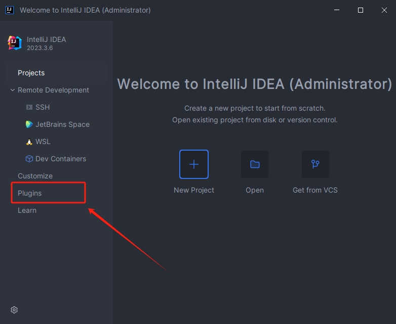The height and width of the screenshot is (324, 396).
Task: Collapse the Remote Development section
Action: 12,90
